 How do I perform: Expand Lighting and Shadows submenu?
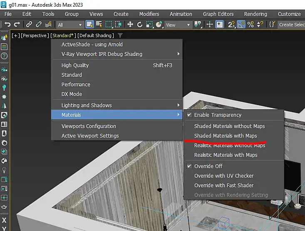coord(117,105)
